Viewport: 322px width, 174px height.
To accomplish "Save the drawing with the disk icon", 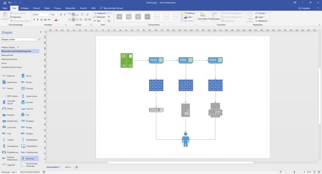I will coord(5,3).
